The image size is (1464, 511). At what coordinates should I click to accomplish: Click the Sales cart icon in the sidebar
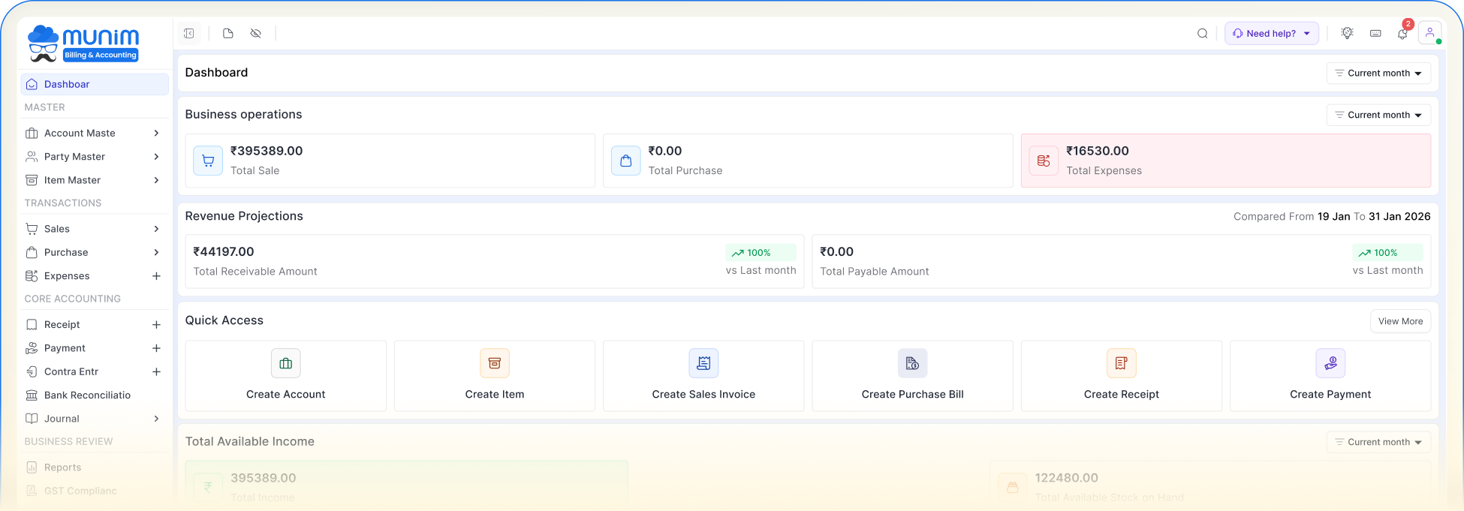pos(32,230)
